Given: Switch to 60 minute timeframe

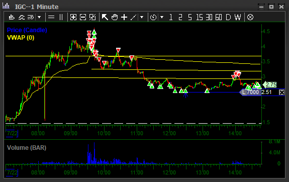Looking at the screenshot, I should tap(219, 17).
